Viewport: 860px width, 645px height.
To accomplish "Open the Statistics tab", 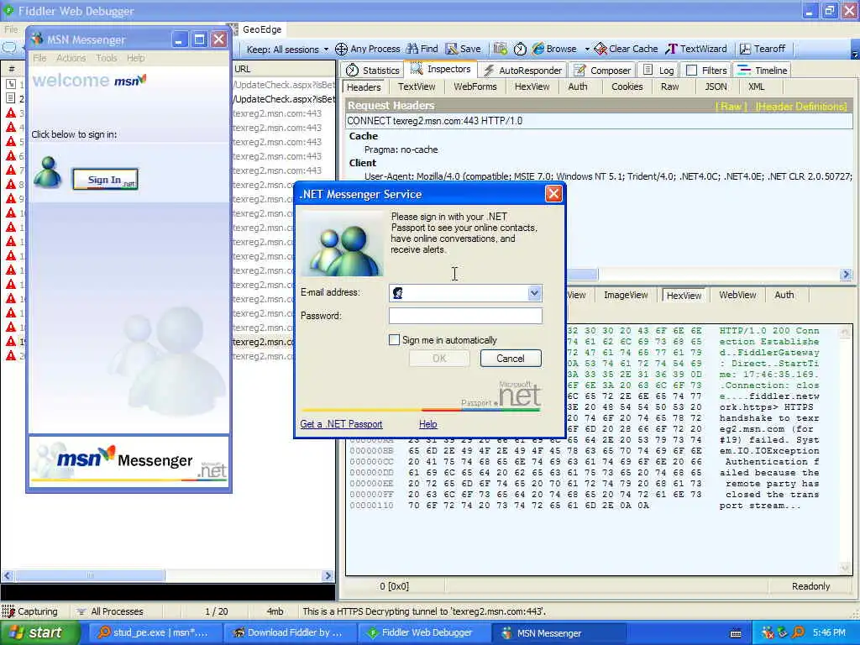I will (373, 71).
